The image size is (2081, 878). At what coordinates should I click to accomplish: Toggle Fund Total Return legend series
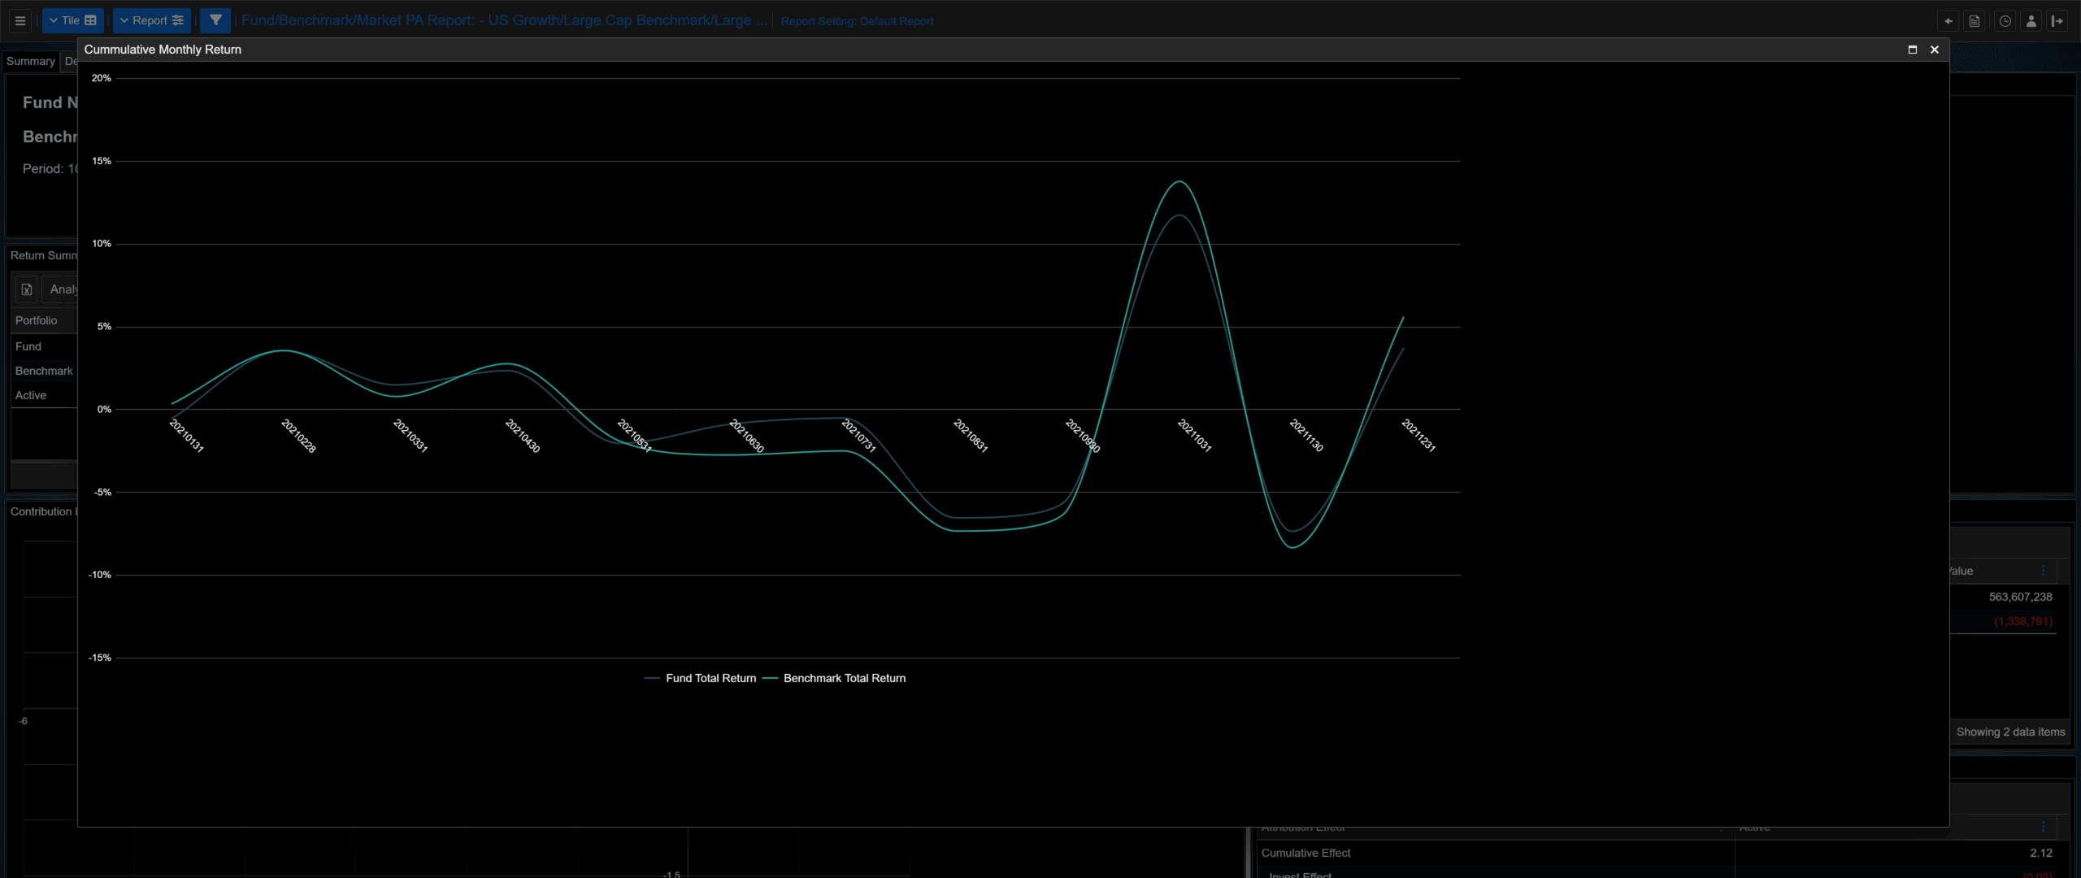[x=701, y=678]
